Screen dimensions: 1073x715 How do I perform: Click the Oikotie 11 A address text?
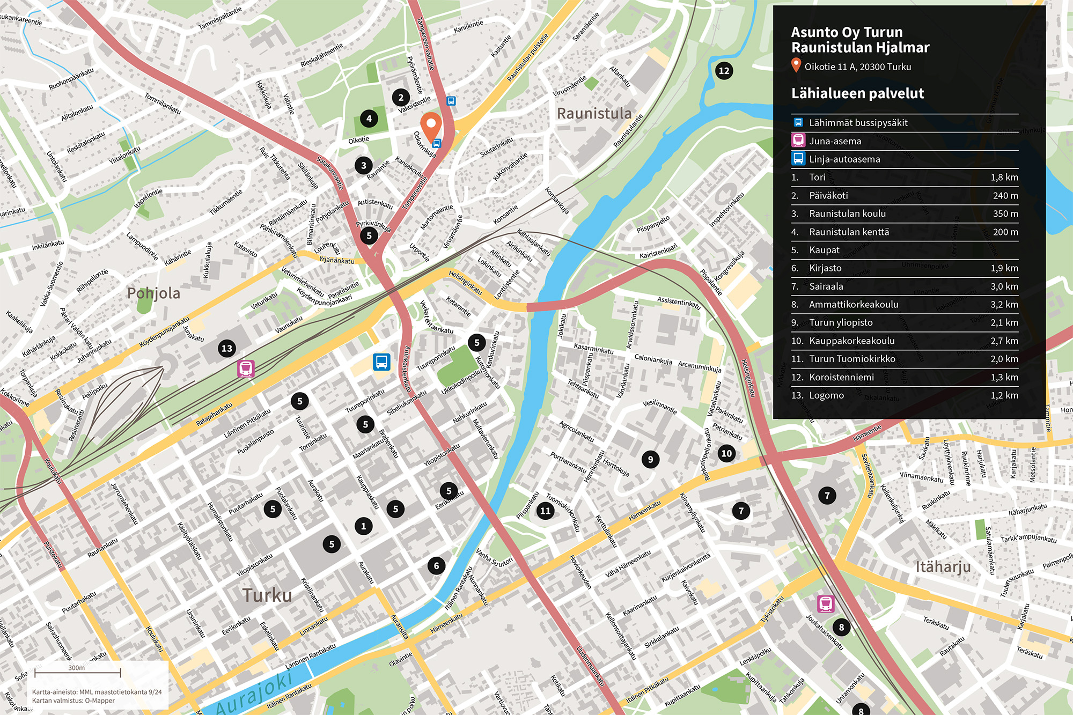[857, 67]
